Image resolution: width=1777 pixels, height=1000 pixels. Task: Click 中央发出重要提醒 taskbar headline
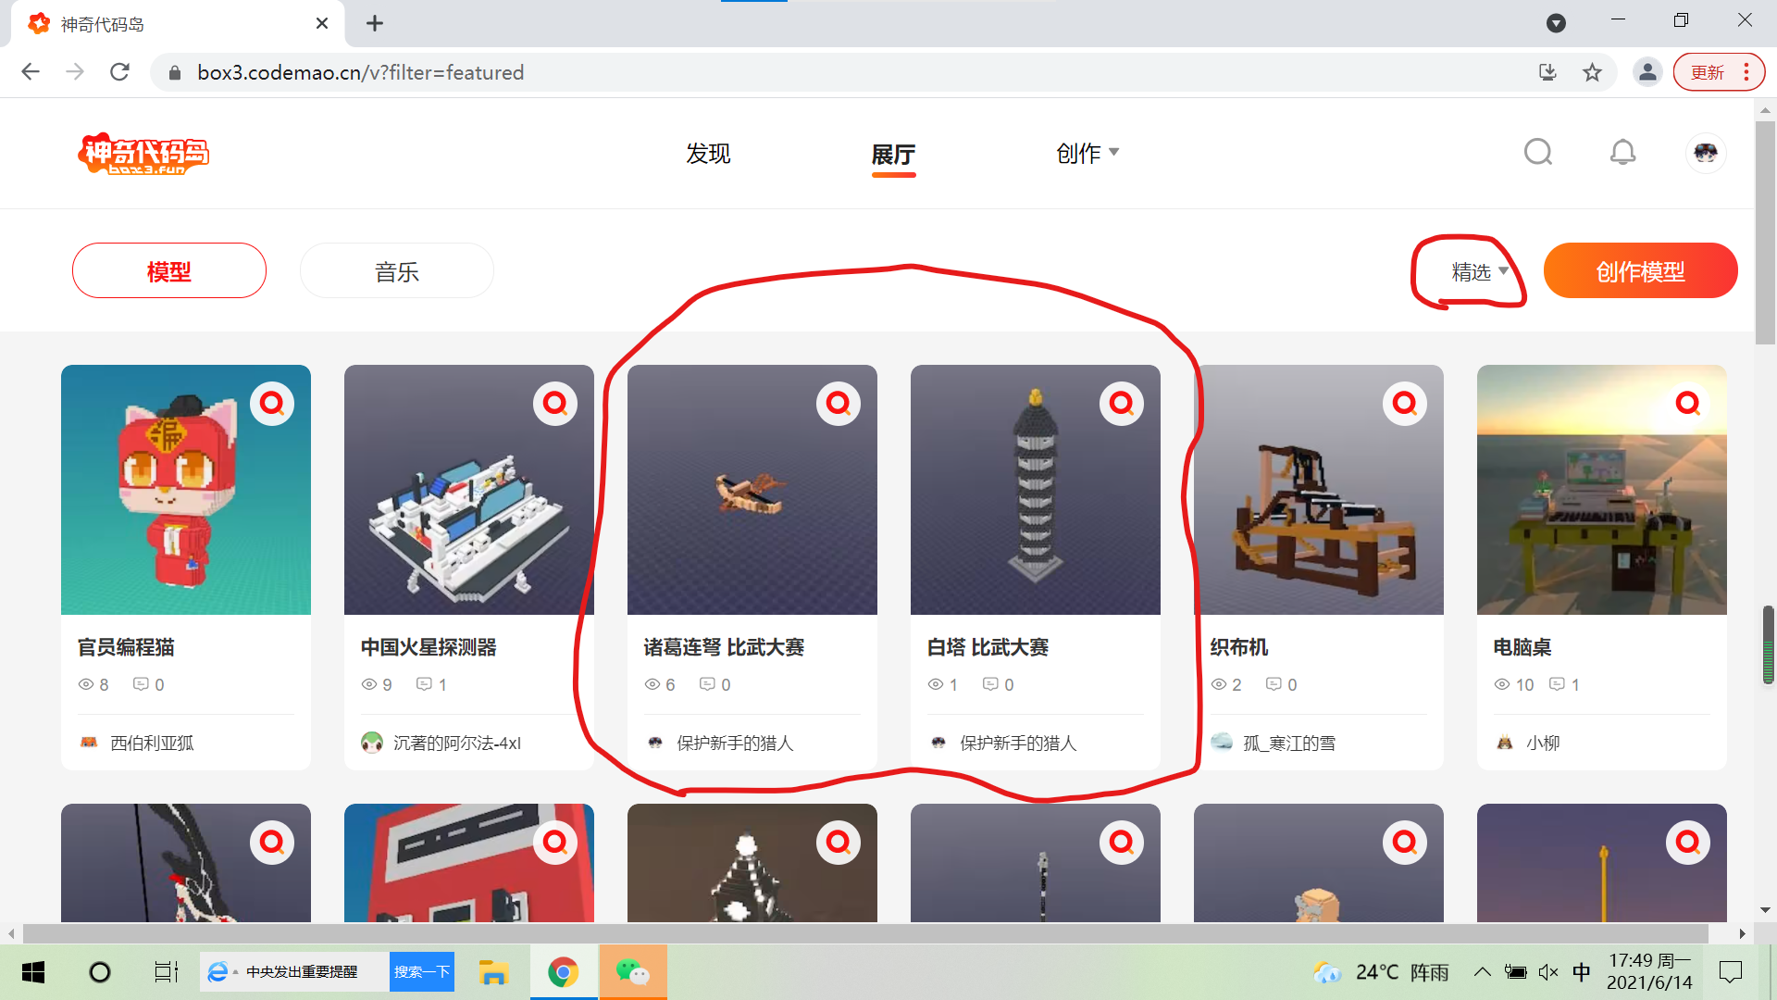coord(302,972)
